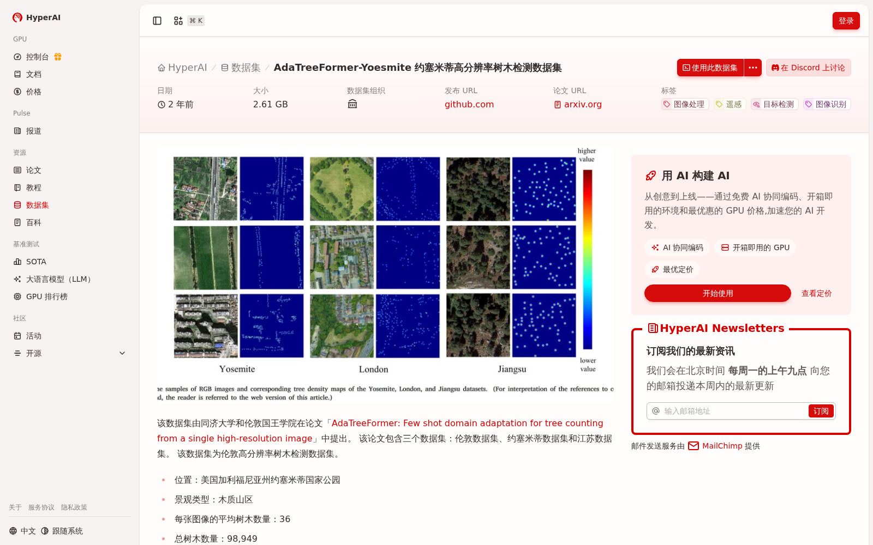Click the HyperAI Newsletters heading icon
Image resolution: width=873 pixels, height=545 pixels.
point(653,328)
